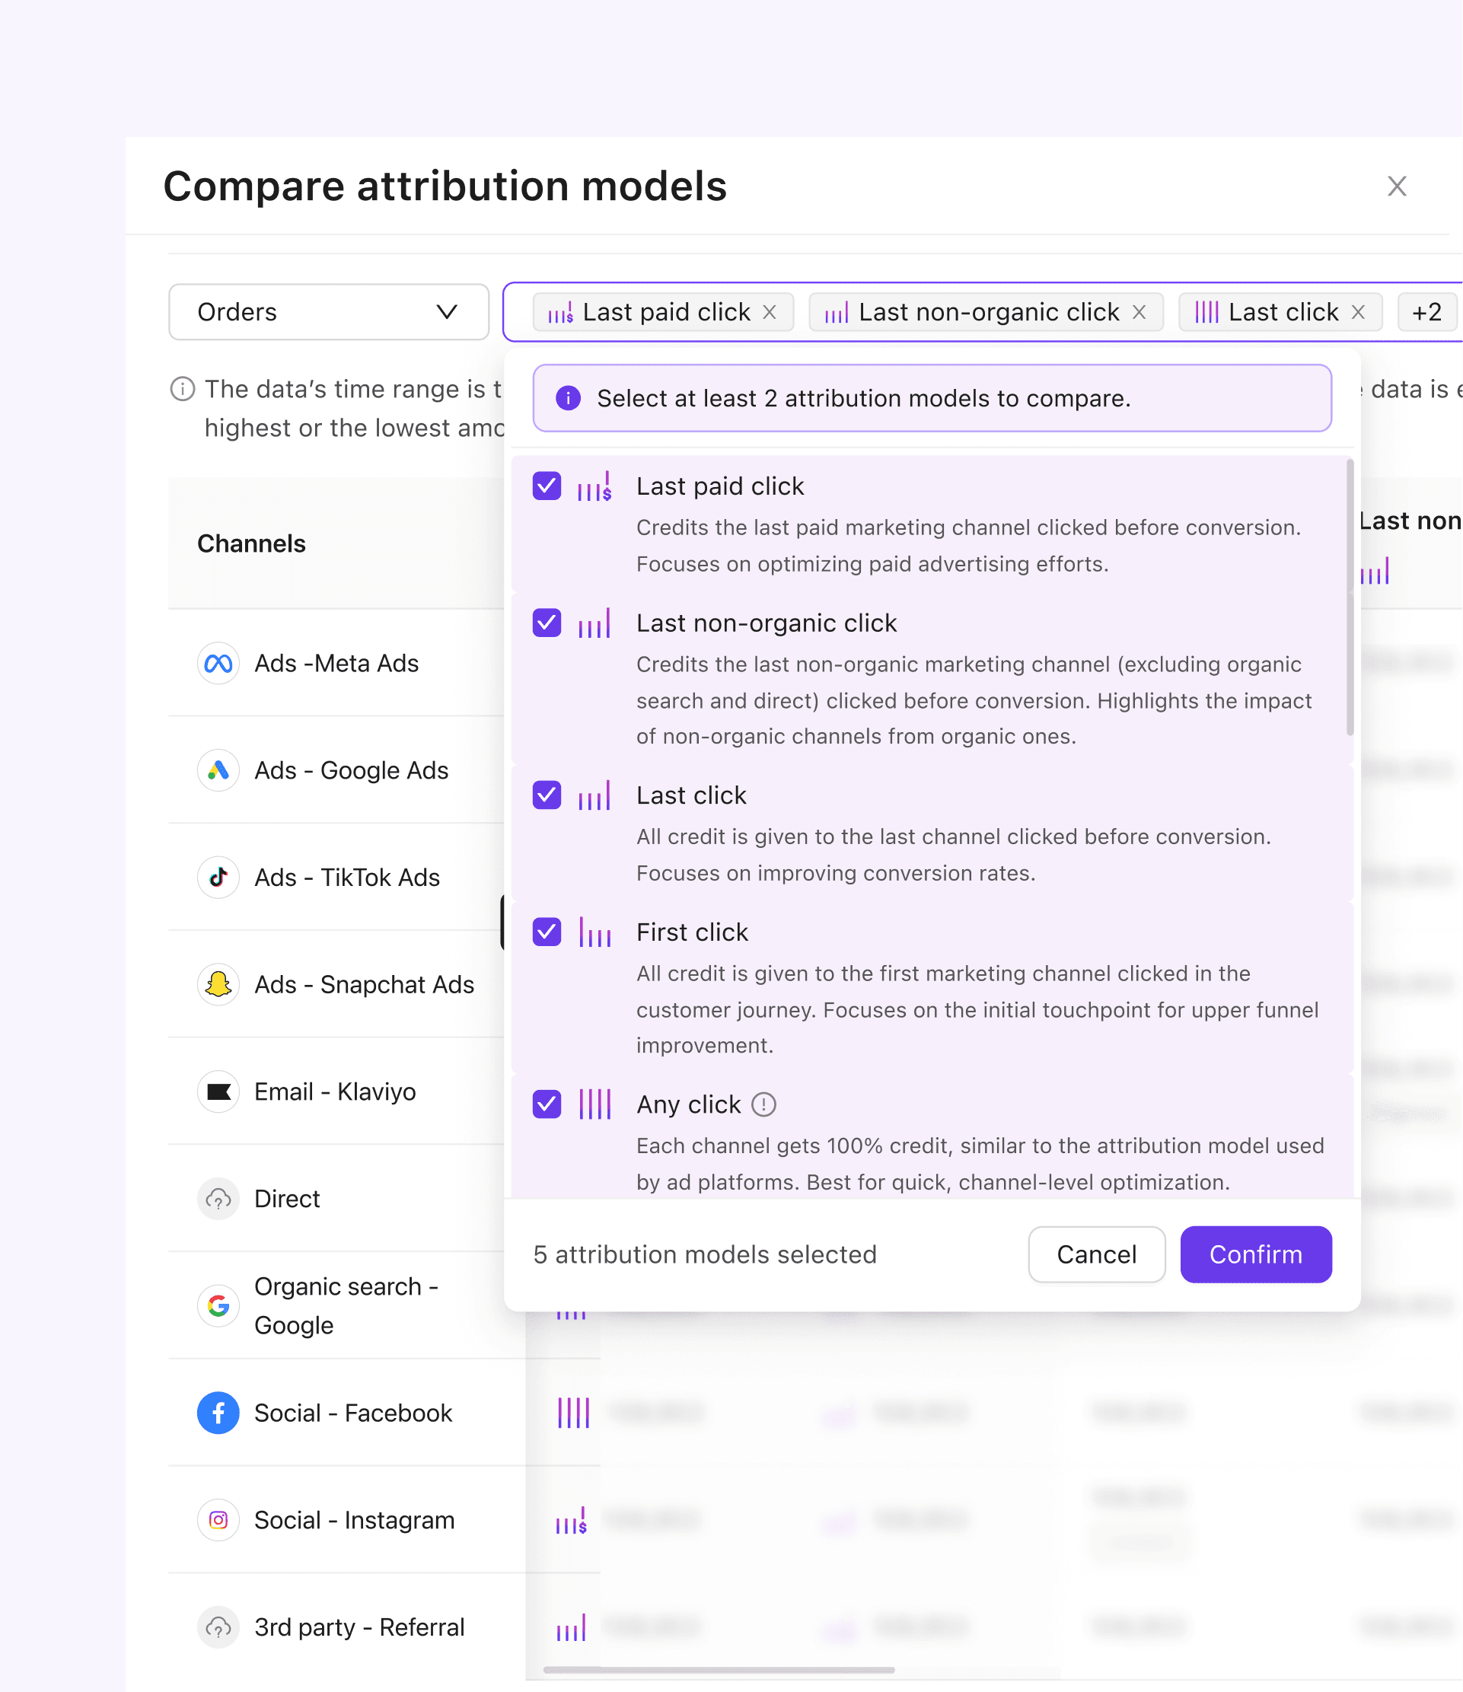Remove the Last paid click tag
Viewport: 1463px width, 1692px height.
tap(770, 312)
